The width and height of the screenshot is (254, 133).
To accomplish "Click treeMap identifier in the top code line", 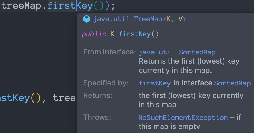I will (21, 6).
